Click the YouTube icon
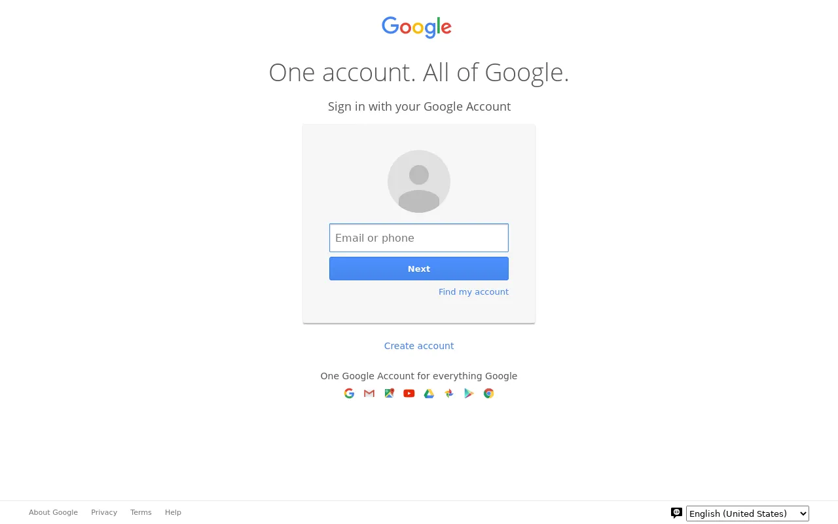This screenshot has height=524, width=838. pos(409,393)
